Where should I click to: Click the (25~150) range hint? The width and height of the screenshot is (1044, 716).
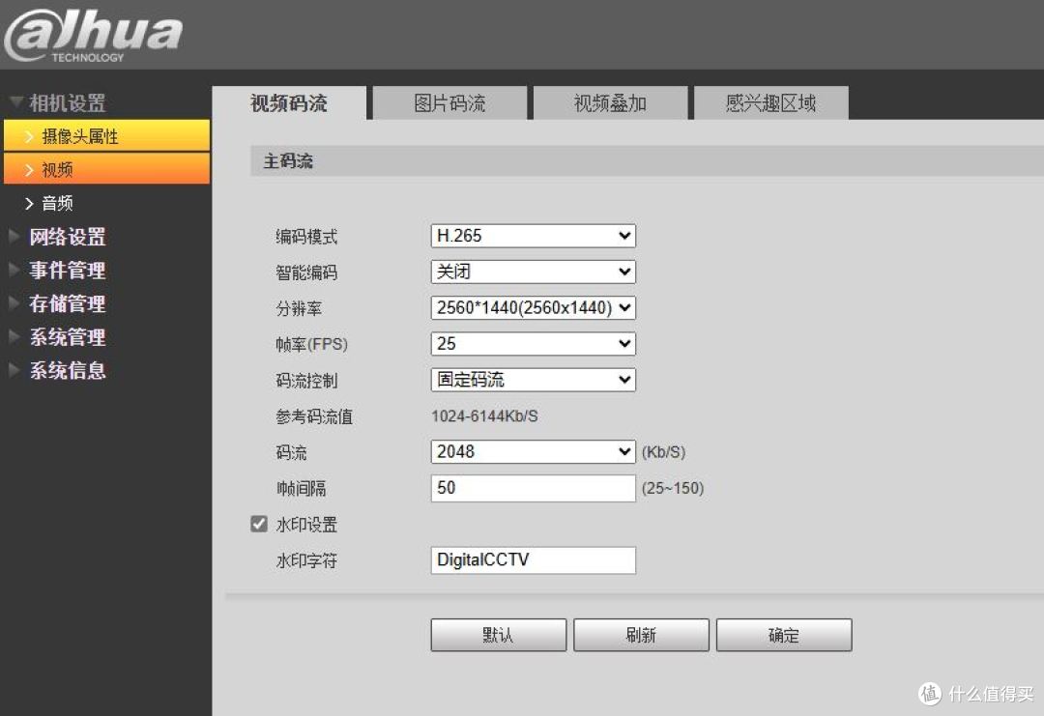pyautogui.click(x=673, y=488)
